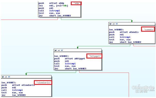The width and height of the screenshot is (156, 98).
Task: Click the offset aHttpget operand
Action: [75, 59]
